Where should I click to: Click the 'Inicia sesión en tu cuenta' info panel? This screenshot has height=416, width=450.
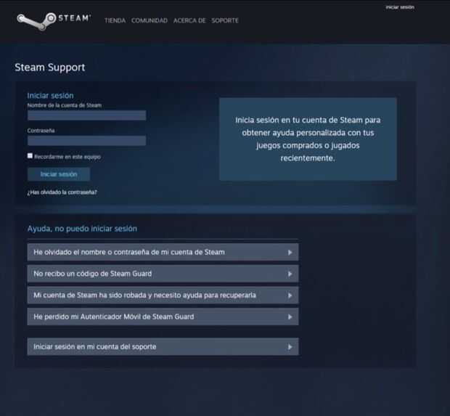(x=308, y=139)
